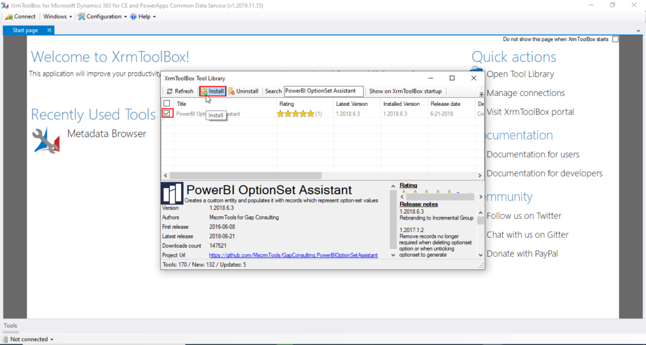
Task: Close the Start page tab
Action: pyautogui.click(x=49, y=30)
